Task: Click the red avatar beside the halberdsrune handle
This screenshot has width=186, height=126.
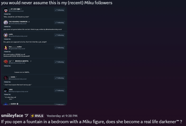Action: [6, 62]
